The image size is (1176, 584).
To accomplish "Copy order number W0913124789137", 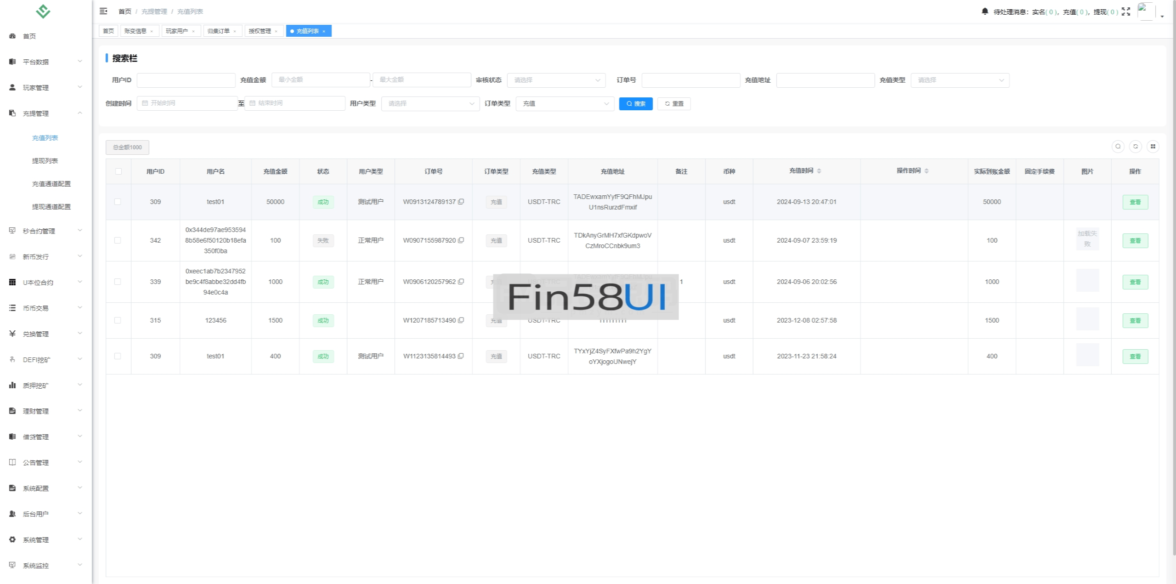I will 461,202.
